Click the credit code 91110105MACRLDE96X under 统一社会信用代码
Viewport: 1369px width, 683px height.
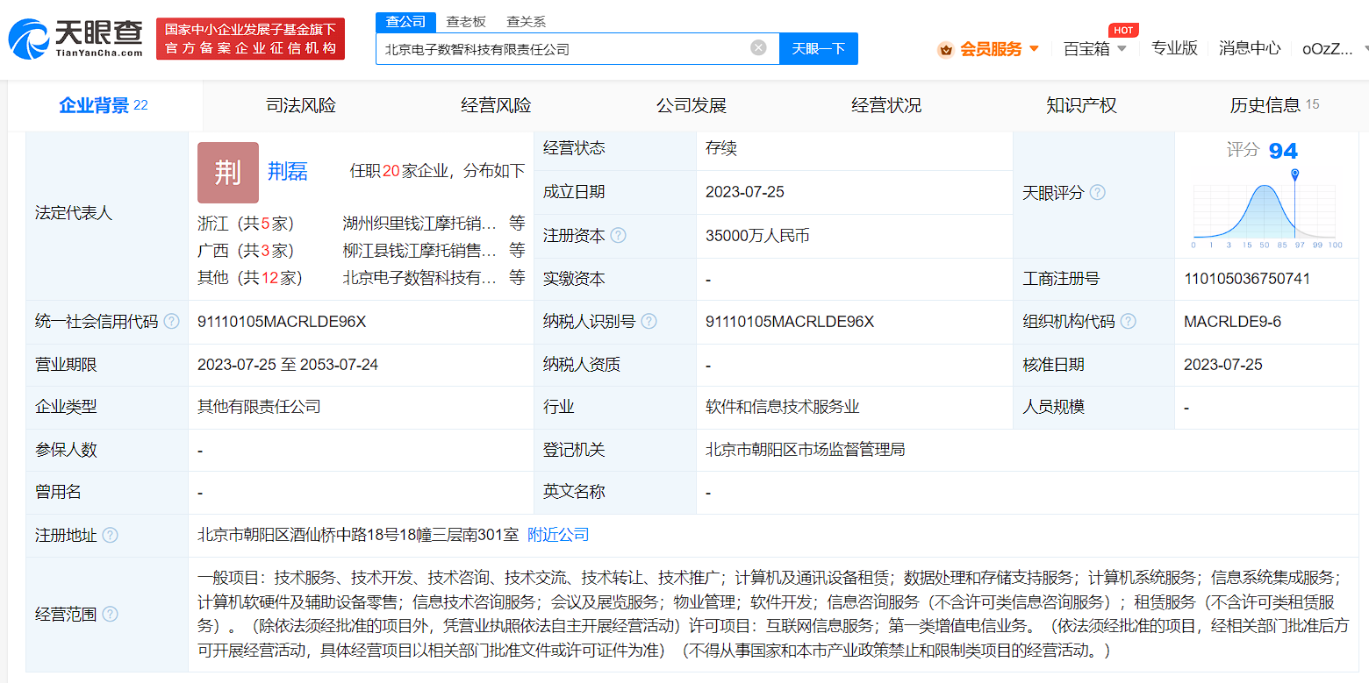(282, 322)
